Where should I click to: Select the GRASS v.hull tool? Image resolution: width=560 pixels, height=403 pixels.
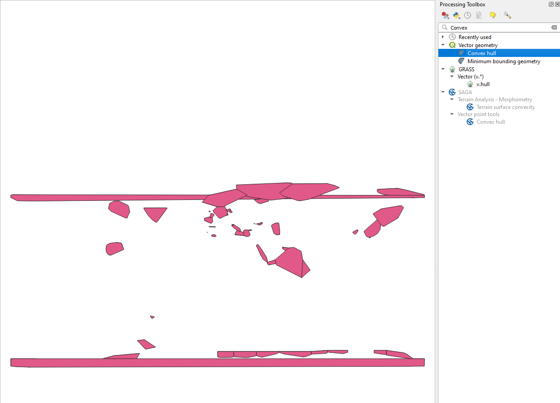(x=483, y=84)
